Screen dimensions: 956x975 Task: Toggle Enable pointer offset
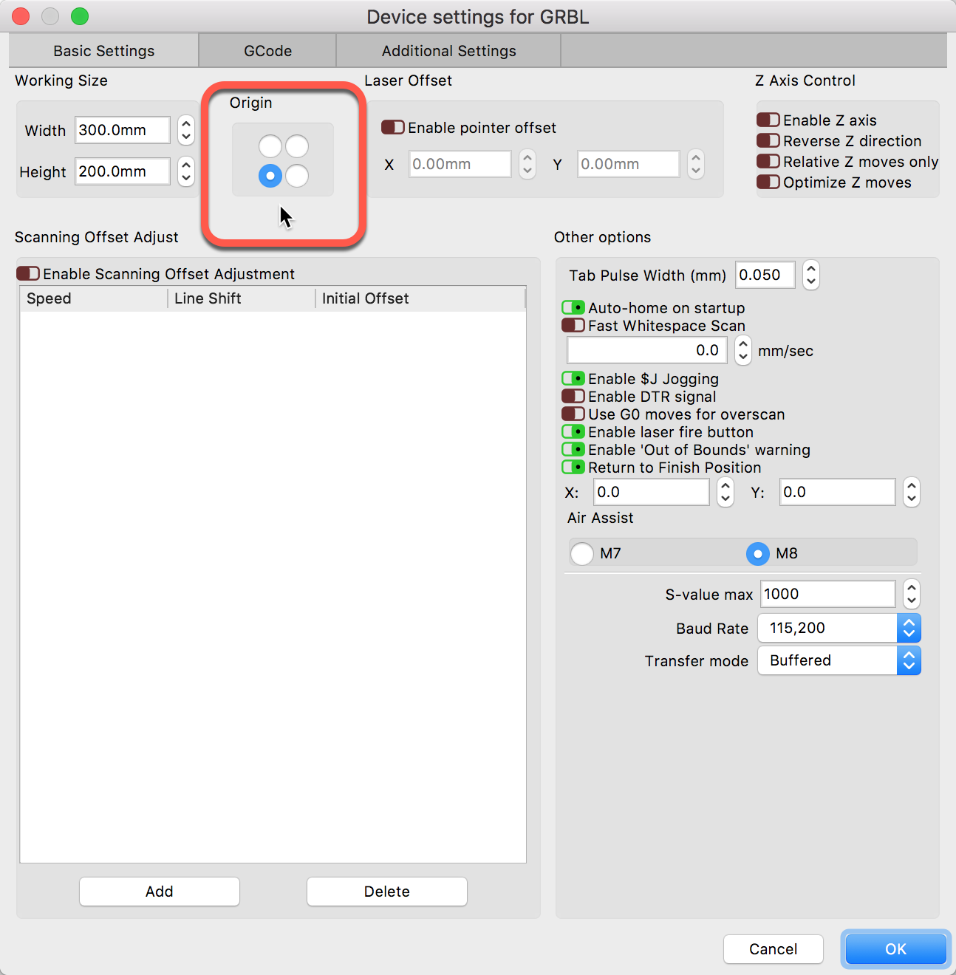[393, 127]
